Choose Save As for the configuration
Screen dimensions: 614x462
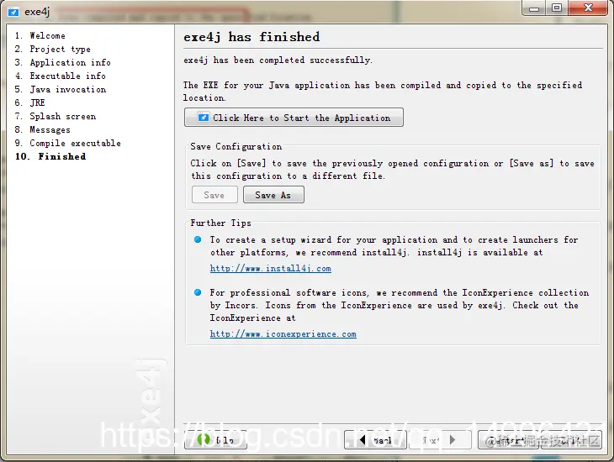point(273,195)
